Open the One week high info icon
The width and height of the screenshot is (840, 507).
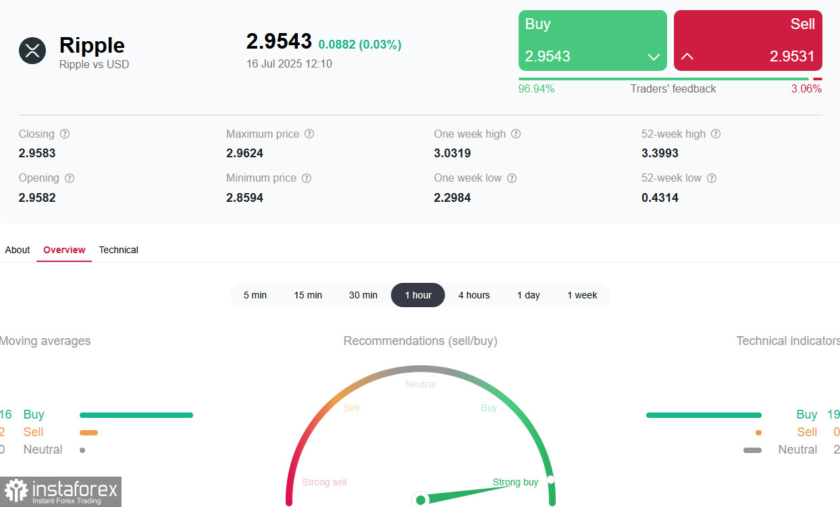516,134
